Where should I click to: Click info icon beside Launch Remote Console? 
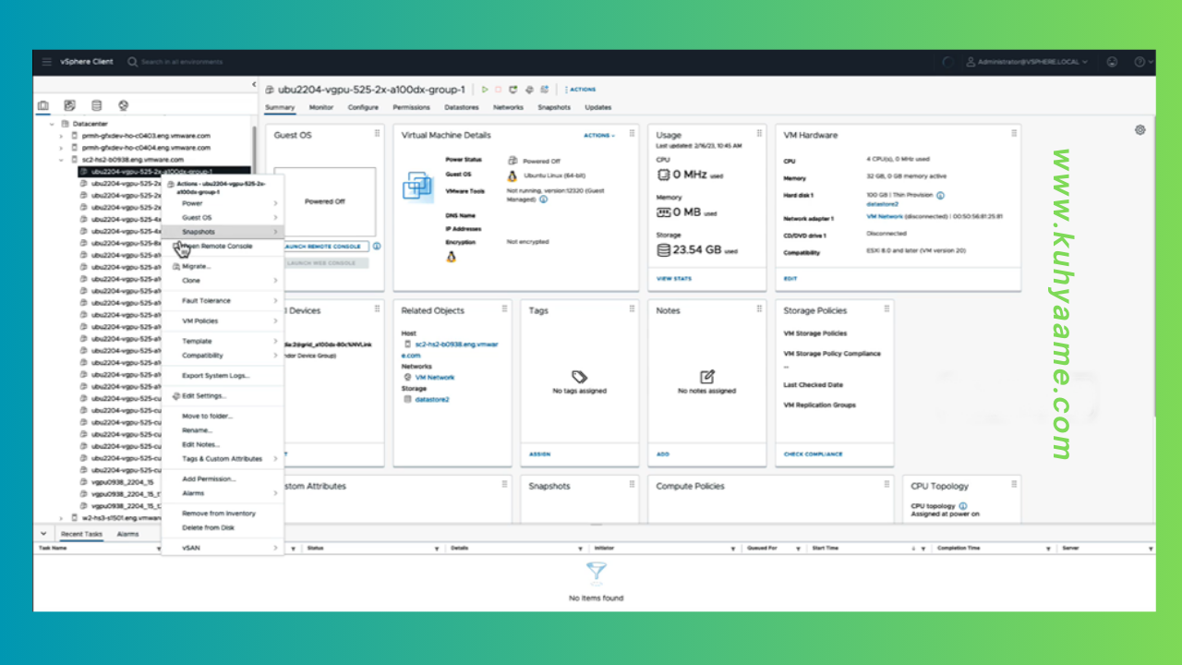pyautogui.click(x=377, y=247)
